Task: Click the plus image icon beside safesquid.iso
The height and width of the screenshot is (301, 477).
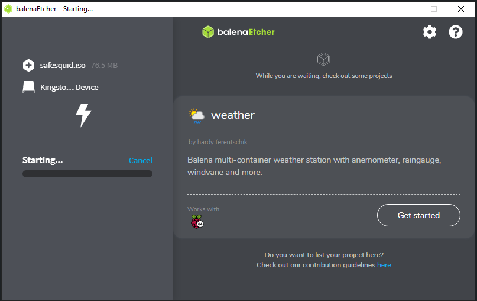Action: pos(28,65)
